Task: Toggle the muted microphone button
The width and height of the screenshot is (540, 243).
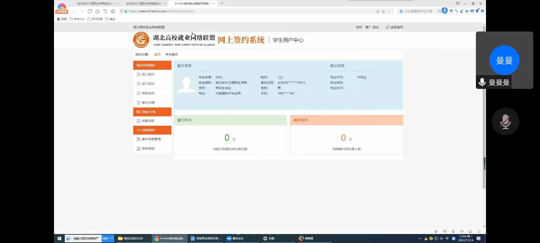Action: [x=505, y=121]
